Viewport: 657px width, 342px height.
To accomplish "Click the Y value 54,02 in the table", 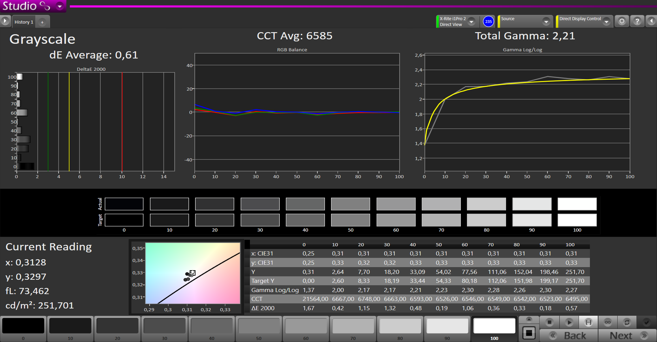I will [443, 272].
